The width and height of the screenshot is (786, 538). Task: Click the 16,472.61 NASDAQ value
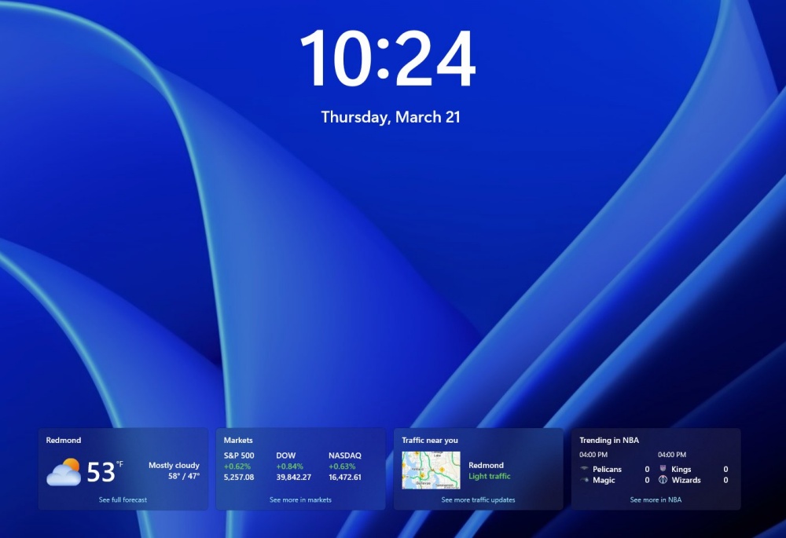coord(345,478)
